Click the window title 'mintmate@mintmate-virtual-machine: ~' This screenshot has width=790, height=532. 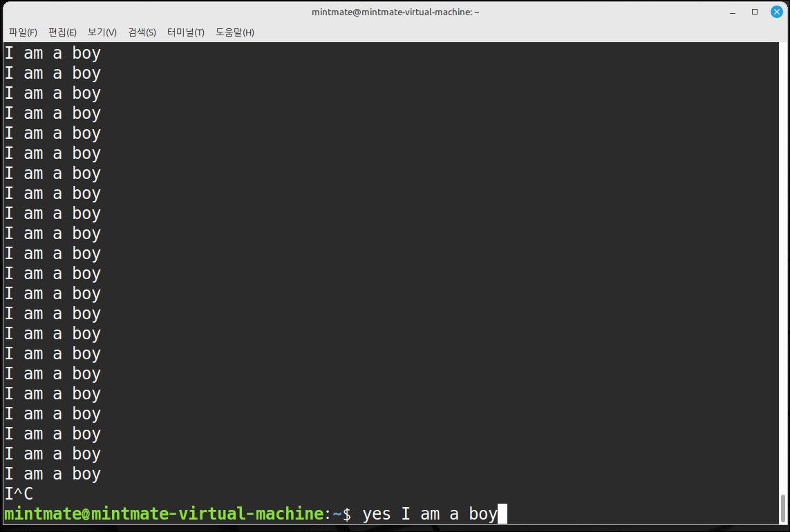[x=395, y=12]
